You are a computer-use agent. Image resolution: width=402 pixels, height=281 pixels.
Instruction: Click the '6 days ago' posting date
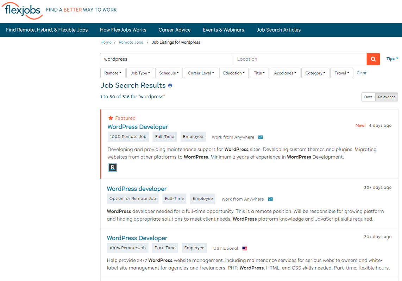click(380, 125)
